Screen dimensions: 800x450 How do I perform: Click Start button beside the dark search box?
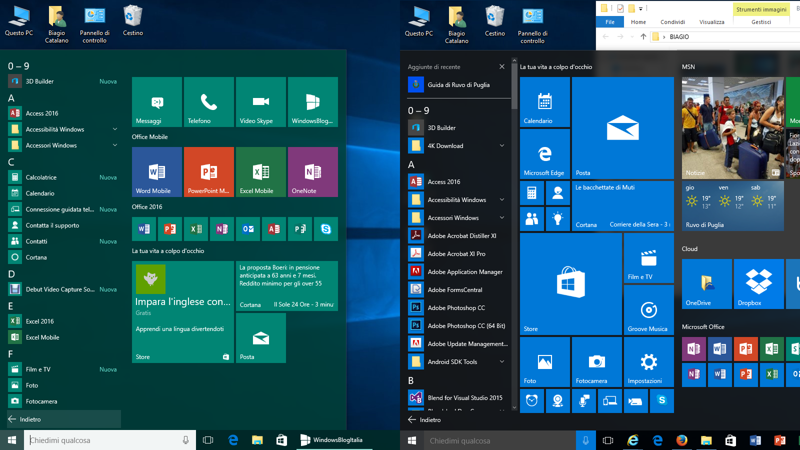pos(412,440)
